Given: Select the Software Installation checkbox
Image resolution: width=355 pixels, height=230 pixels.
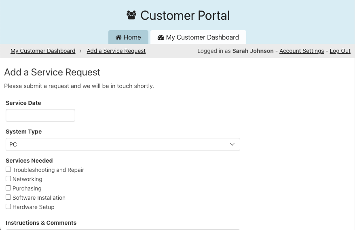Looking at the screenshot, I should (8, 197).
